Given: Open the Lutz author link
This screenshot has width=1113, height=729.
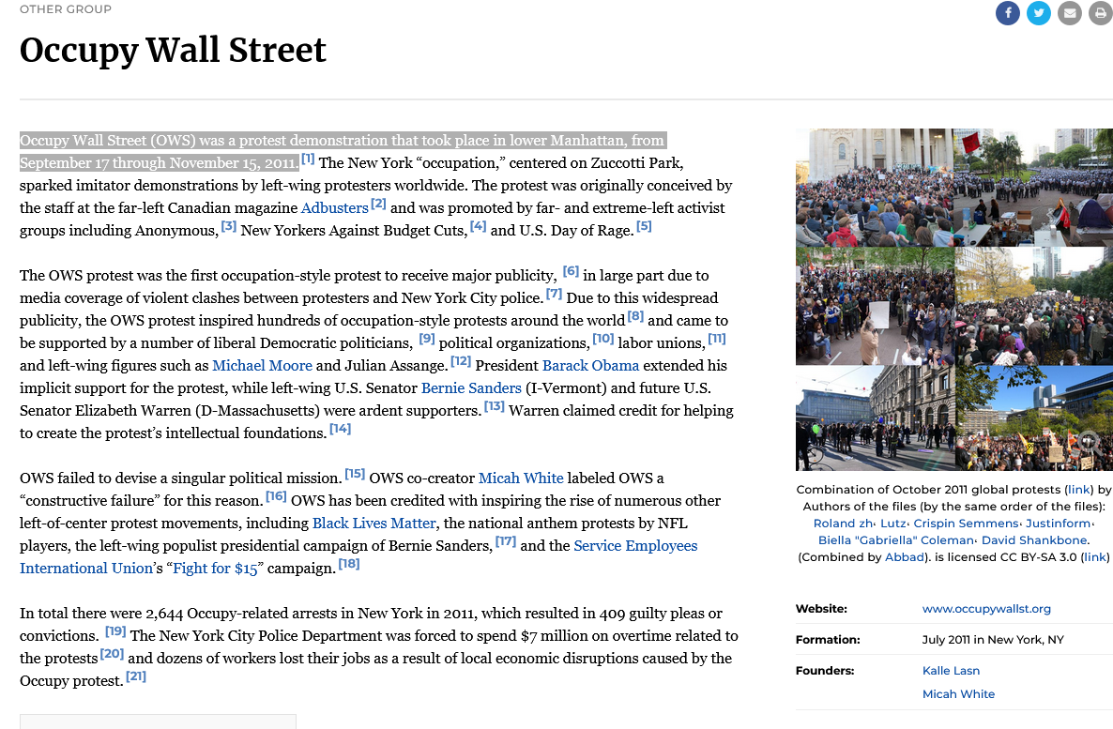Looking at the screenshot, I should pyautogui.click(x=893, y=524).
